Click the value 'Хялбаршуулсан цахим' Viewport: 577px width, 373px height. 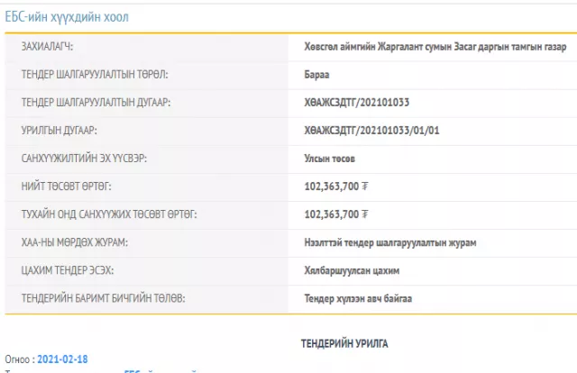352,270
